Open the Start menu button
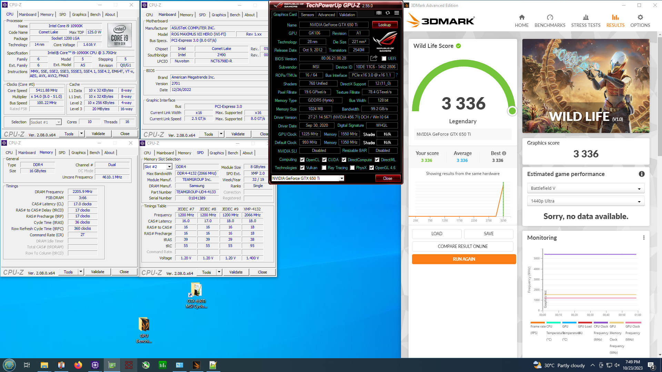The width and height of the screenshot is (662, 372). [x=9, y=365]
